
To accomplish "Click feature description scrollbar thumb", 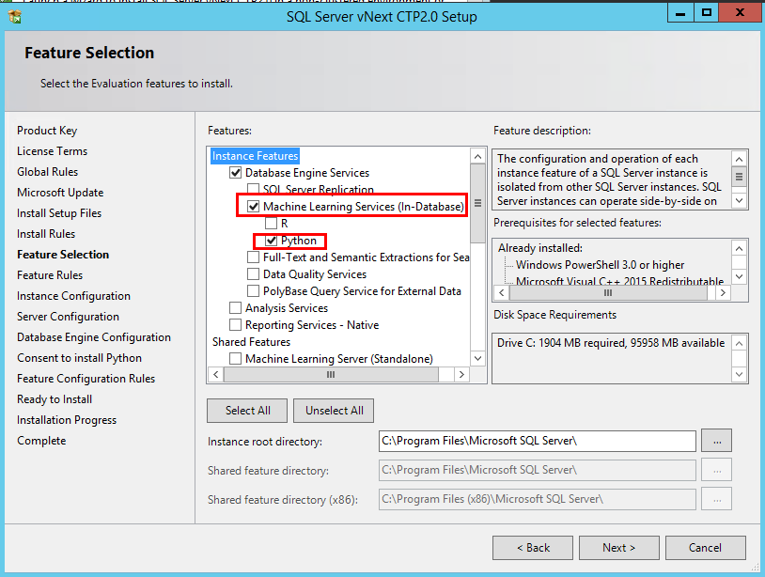I will click(x=739, y=177).
